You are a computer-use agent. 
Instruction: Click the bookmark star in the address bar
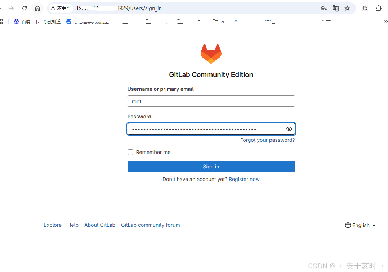point(347,8)
